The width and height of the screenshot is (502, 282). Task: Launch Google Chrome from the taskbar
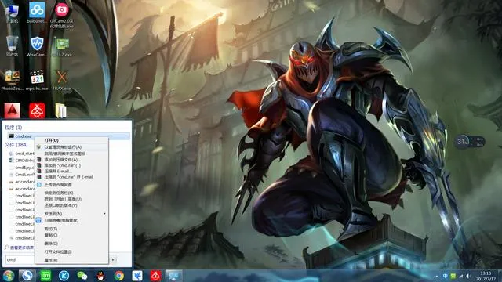tap(118, 275)
